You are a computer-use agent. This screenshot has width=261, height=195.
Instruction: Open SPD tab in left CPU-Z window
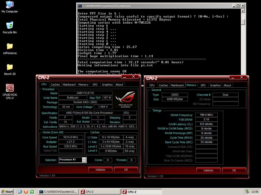coord(95,85)
